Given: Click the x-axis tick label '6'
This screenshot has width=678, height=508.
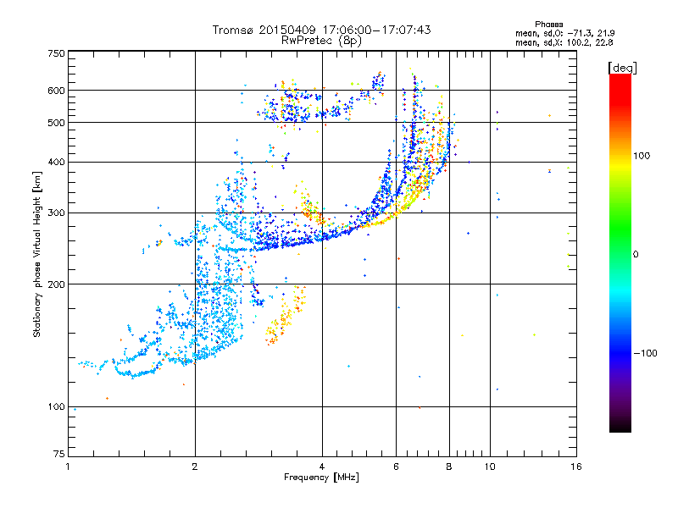Looking at the screenshot, I should coord(396,467).
